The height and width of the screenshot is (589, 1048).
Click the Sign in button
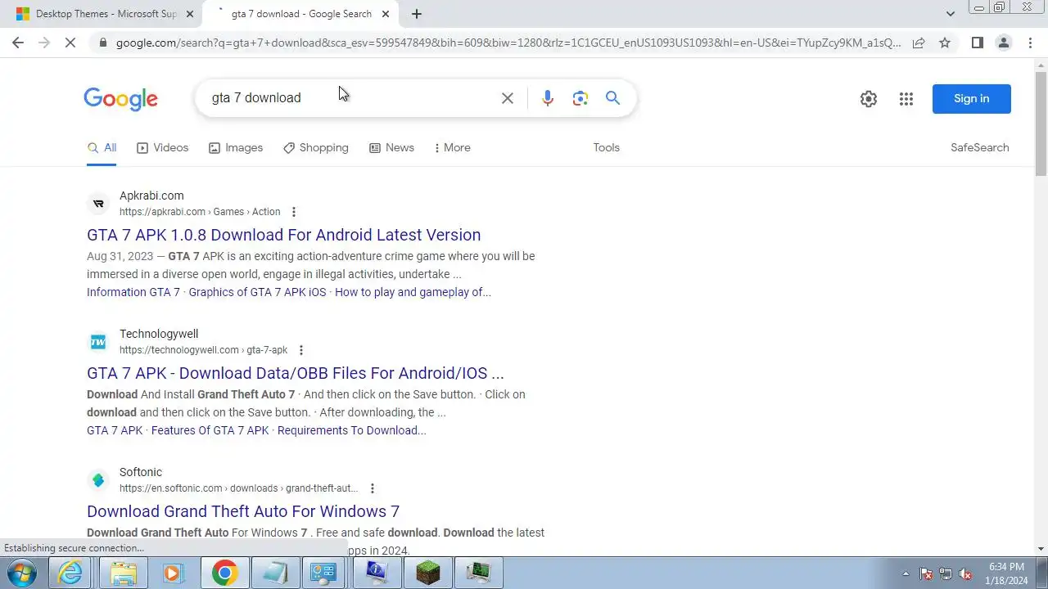[972, 99]
